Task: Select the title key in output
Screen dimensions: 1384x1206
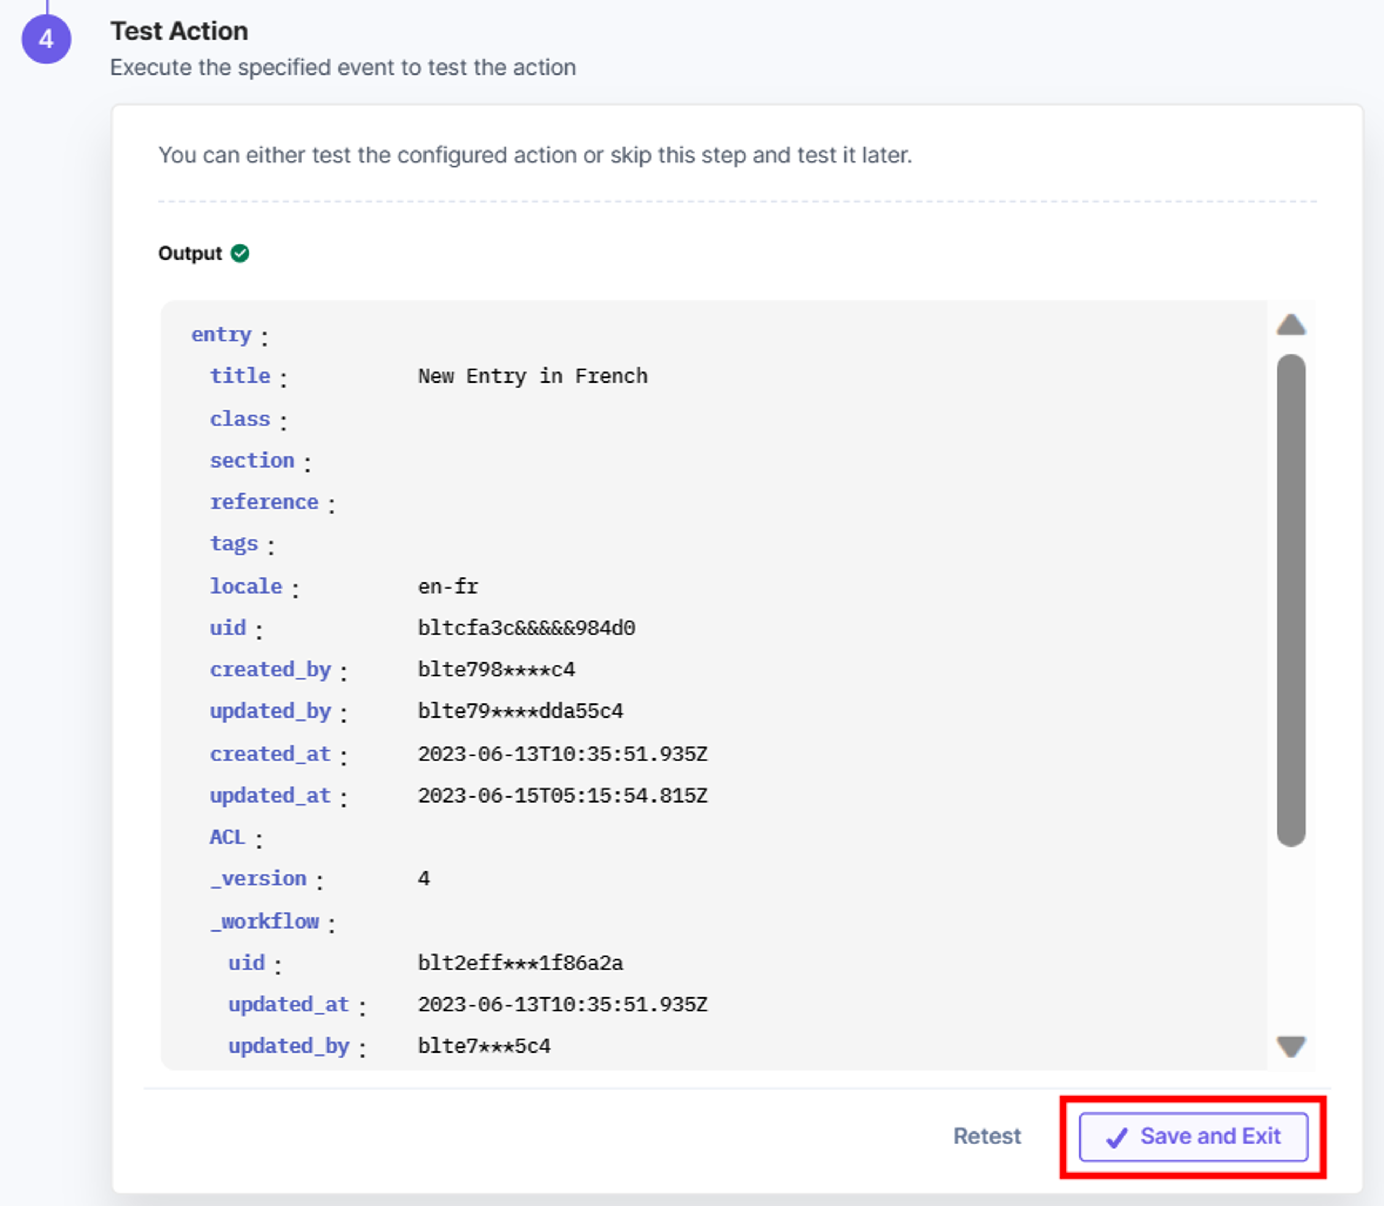Action: click(240, 376)
